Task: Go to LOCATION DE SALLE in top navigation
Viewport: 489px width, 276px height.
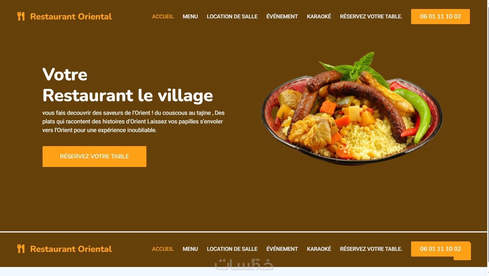Action: [x=232, y=17]
